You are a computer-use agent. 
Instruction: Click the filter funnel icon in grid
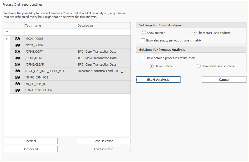tap(7, 32)
